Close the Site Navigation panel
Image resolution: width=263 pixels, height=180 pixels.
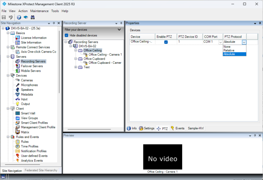(58, 23)
